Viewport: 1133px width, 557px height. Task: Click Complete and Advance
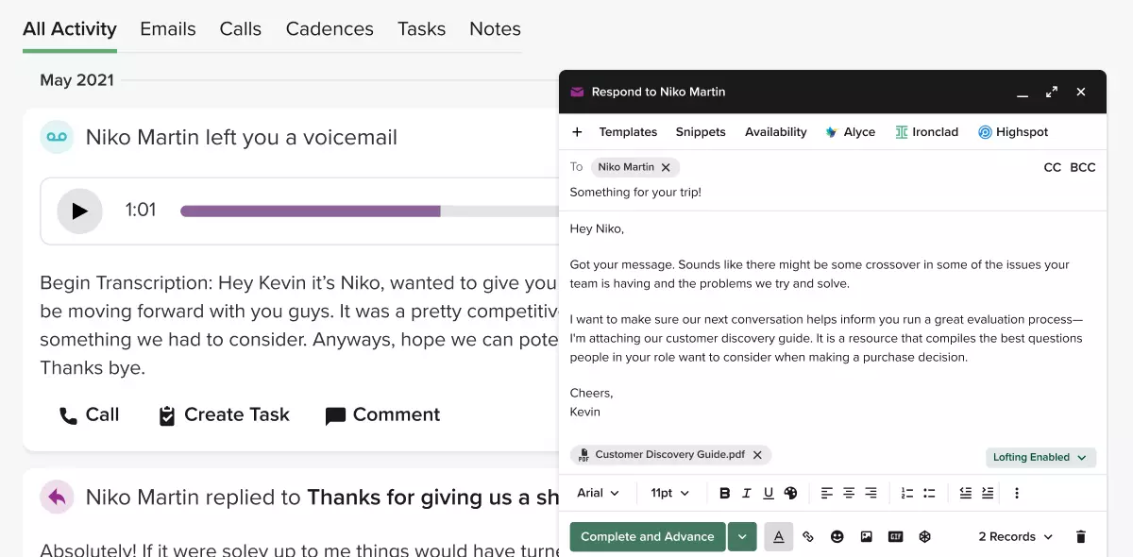pos(647,536)
